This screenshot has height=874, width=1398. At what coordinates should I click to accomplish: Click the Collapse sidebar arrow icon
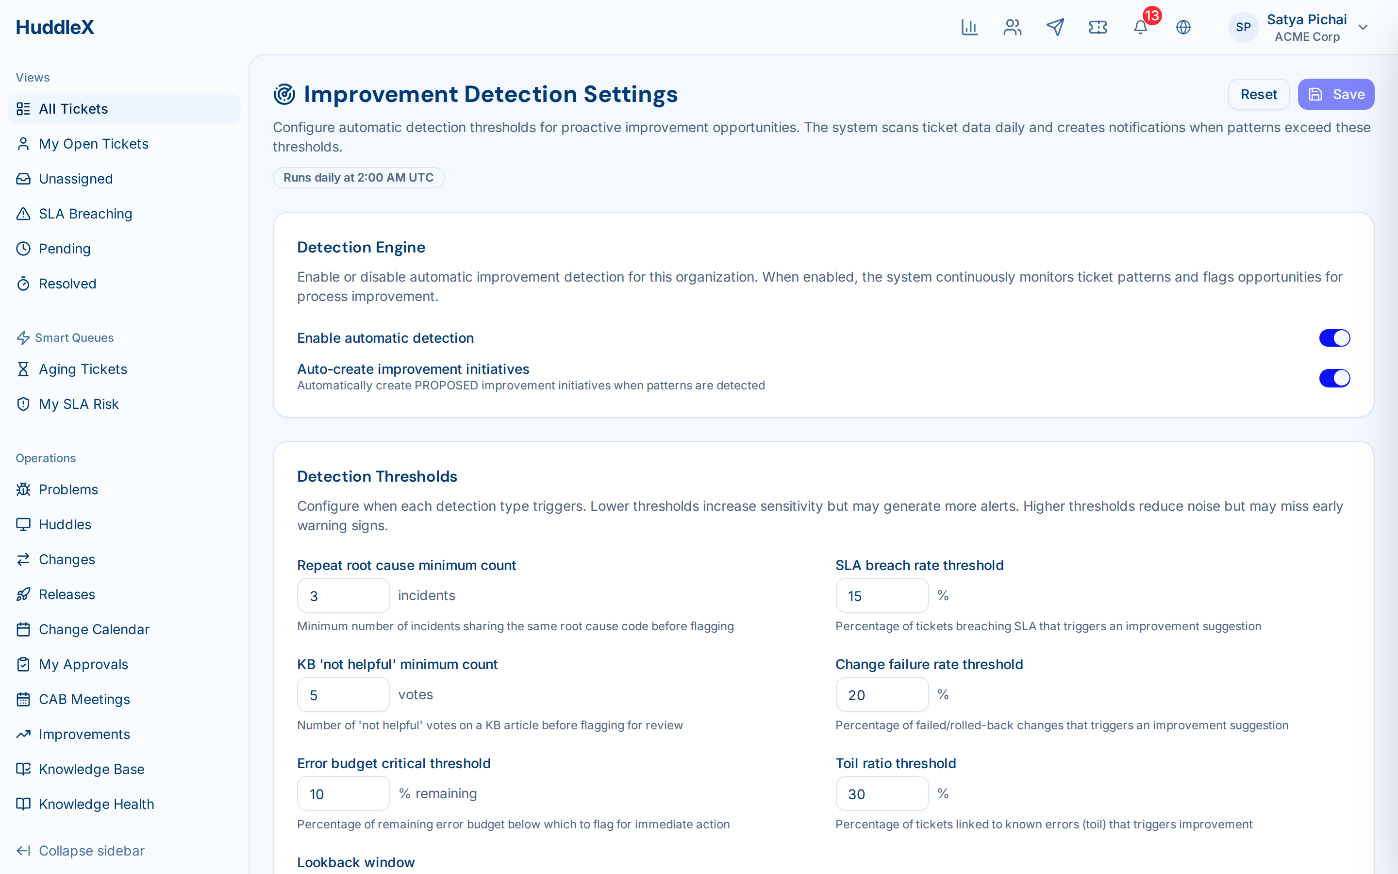click(x=23, y=851)
